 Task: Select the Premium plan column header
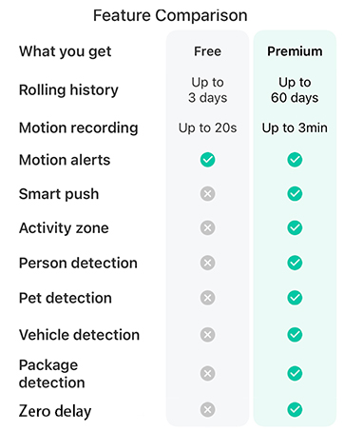[x=295, y=51]
